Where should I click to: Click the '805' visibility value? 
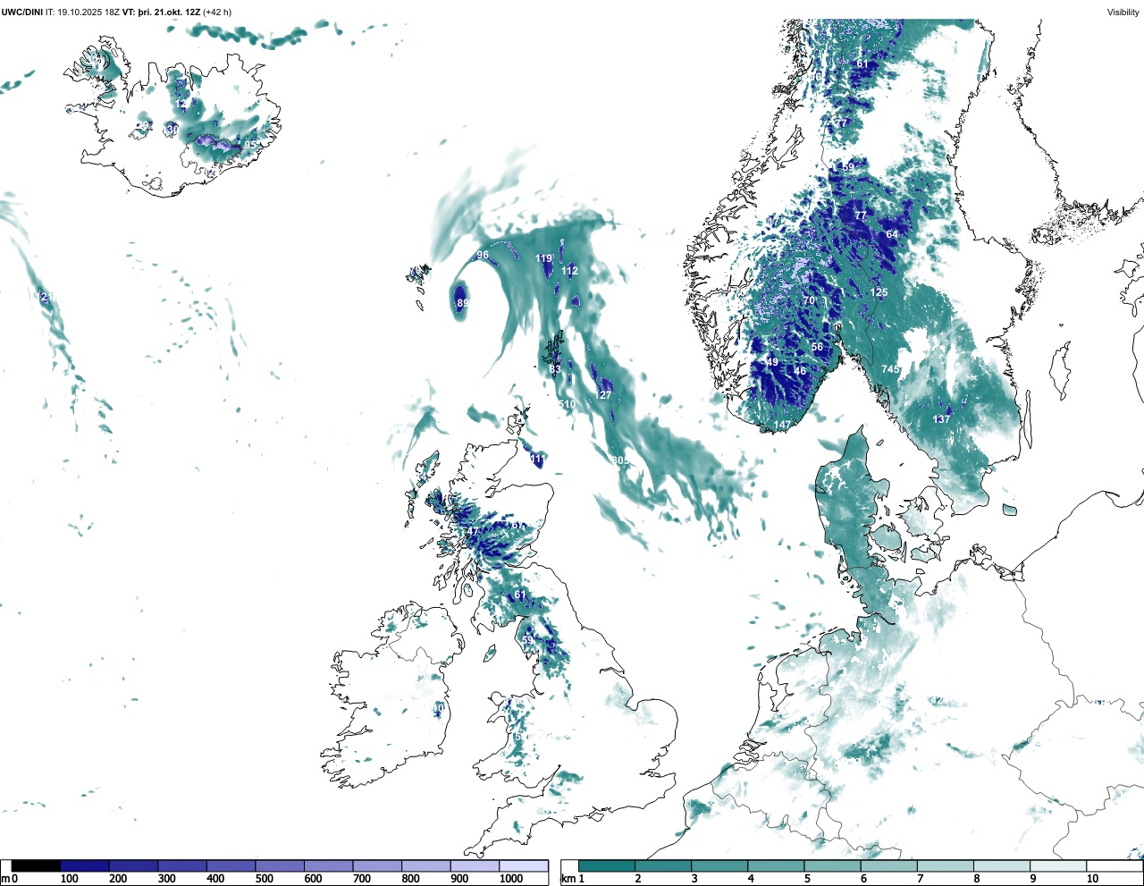click(x=620, y=460)
